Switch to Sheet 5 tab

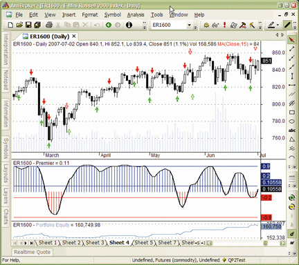click(143, 243)
